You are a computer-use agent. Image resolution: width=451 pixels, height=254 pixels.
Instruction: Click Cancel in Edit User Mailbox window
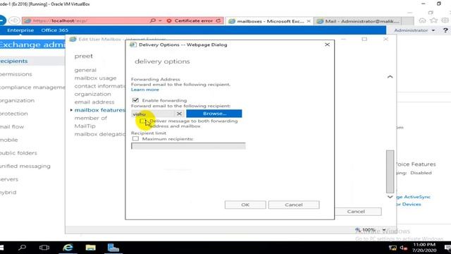pyautogui.click(x=356, y=212)
